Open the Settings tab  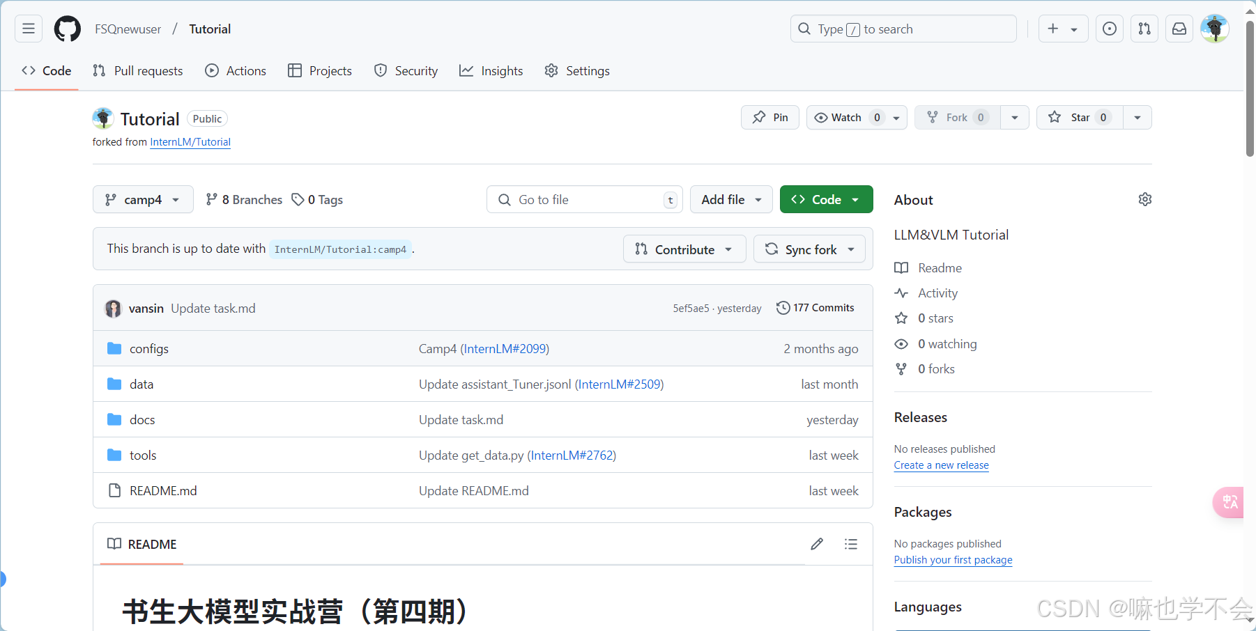coord(577,71)
